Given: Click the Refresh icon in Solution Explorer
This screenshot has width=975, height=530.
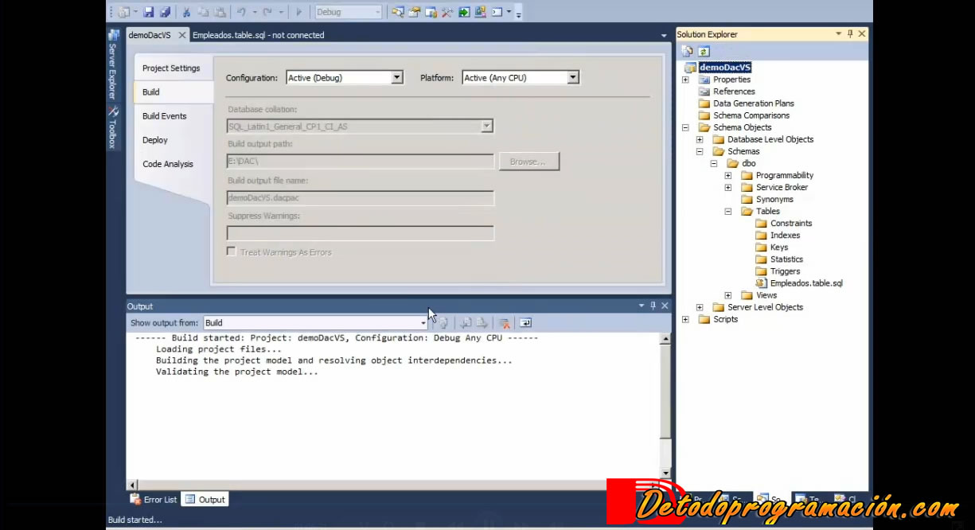Looking at the screenshot, I should click(704, 50).
